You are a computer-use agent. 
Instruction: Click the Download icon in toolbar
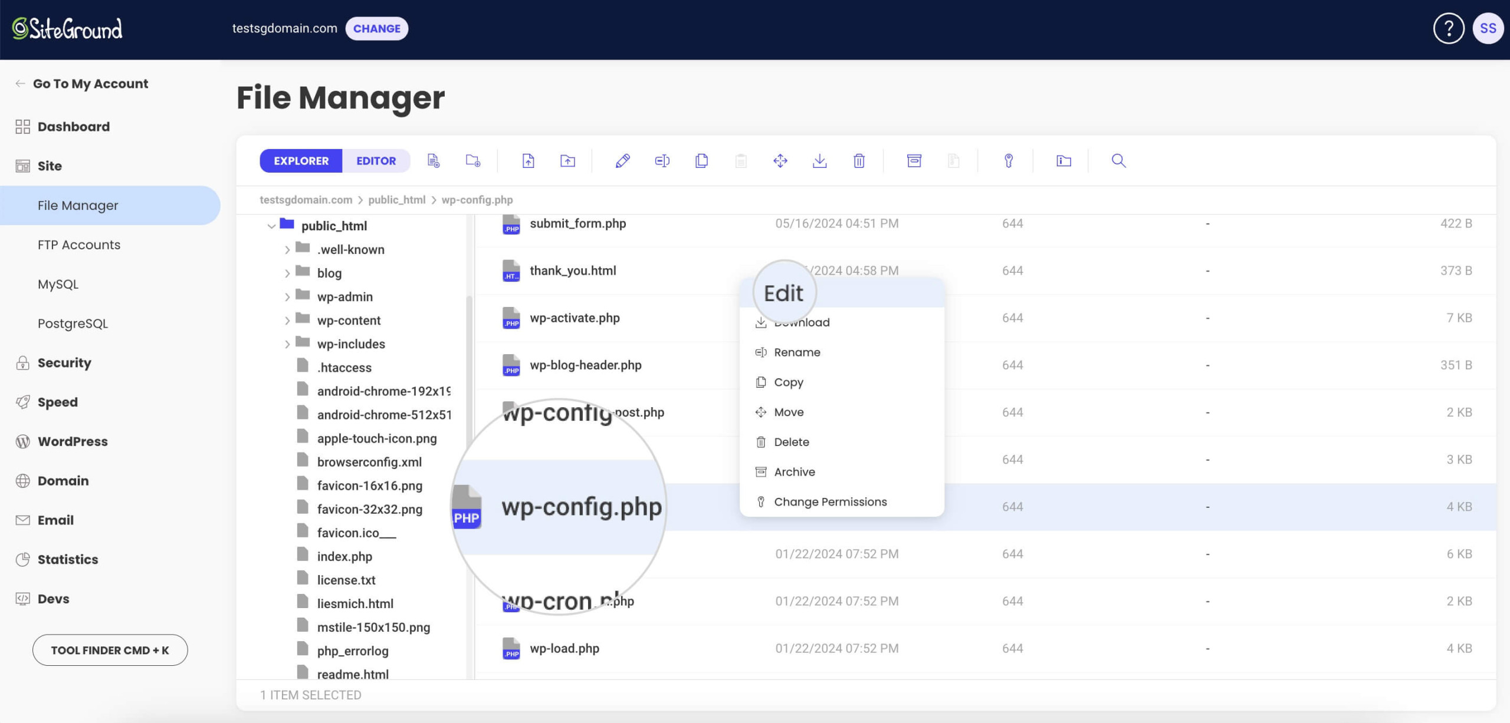pos(819,160)
